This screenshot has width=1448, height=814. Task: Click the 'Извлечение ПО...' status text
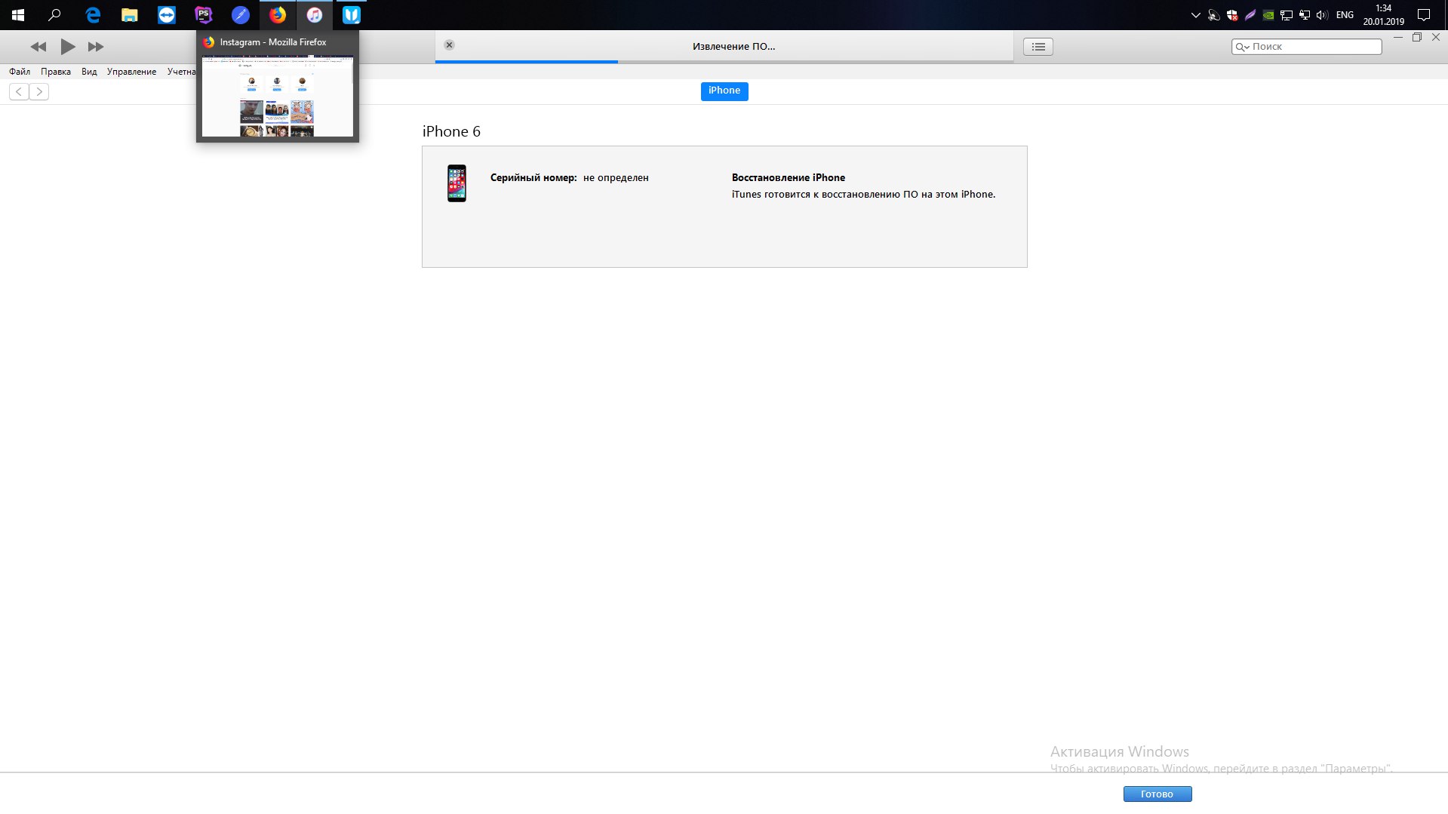click(733, 47)
